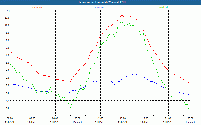201x125 pixels.
Task: Click the 0,0 y-axis value
Action: coord(8,101)
